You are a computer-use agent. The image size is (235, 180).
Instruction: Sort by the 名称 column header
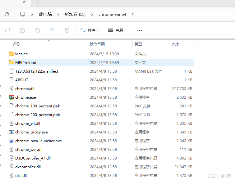tap(16, 44)
